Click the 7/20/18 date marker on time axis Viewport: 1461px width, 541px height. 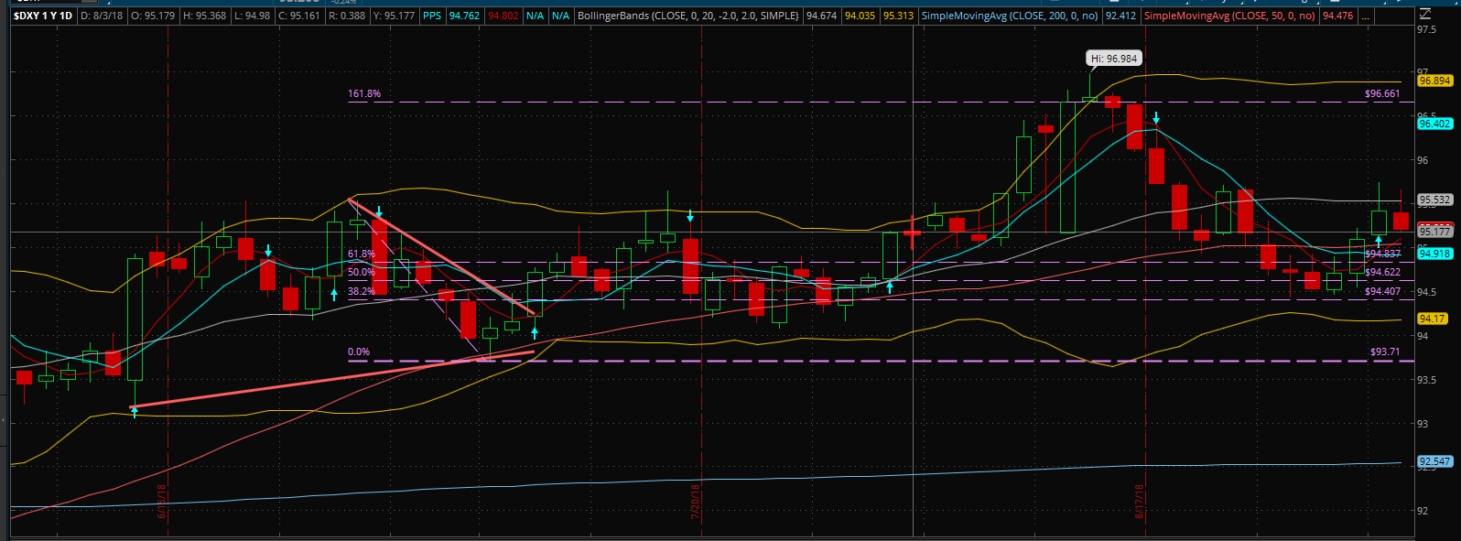[x=696, y=502]
